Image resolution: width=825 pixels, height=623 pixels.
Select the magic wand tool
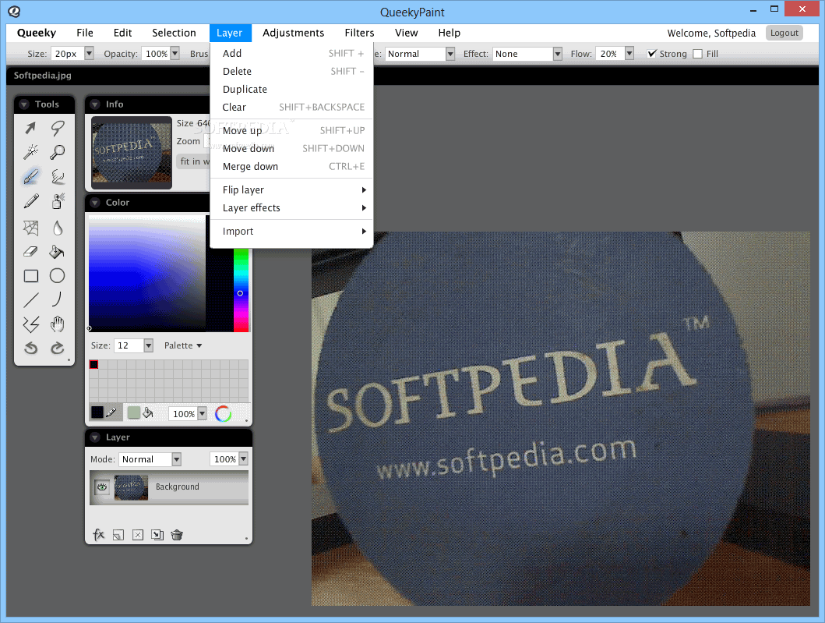point(30,152)
